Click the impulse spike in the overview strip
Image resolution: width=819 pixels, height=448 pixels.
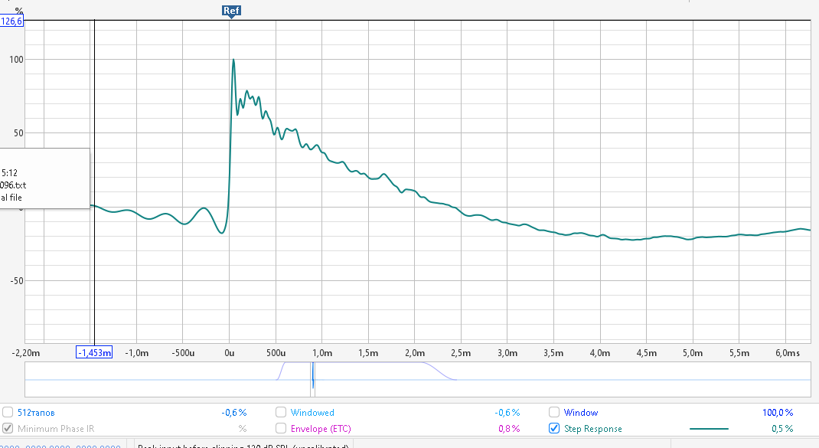[x=312, y=378]
